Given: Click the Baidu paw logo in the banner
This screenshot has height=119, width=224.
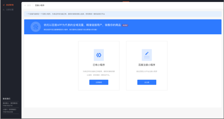Looking at the screenshot, I should pos(36,27).
